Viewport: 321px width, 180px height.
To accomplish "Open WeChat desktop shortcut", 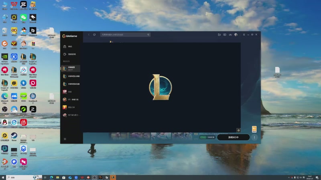I will coord(23,18).
